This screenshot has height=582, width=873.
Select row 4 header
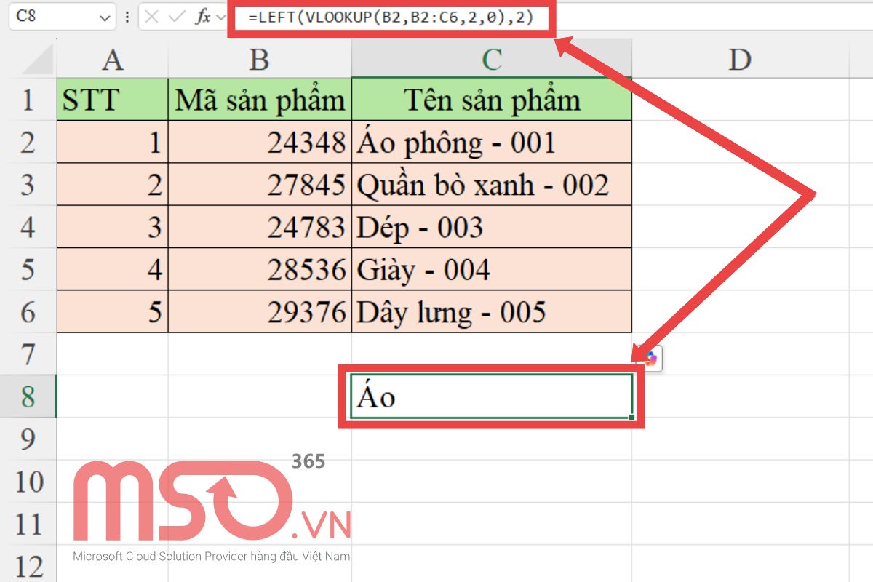coord(28,227)
